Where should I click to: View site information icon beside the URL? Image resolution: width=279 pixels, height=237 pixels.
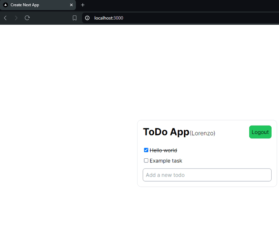(87, 18)
